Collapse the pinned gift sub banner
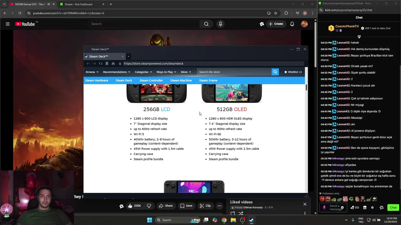This screenshot has height=225, width=401. pos(359,37)
